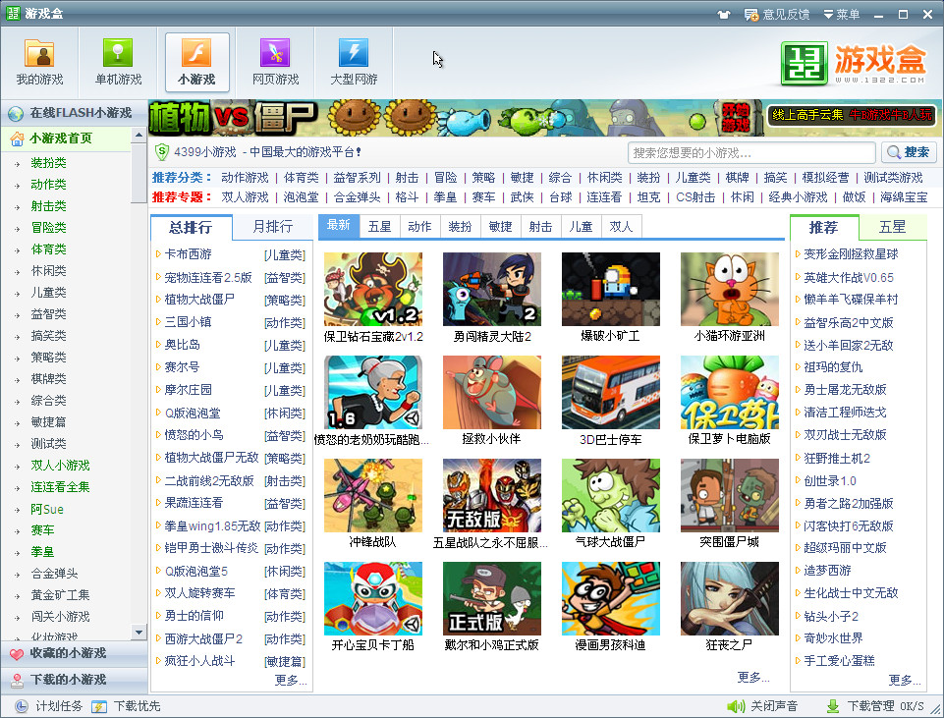Open 造梦西游 recommendation
This screenshot has width=944, height=718.
point(827,570)
